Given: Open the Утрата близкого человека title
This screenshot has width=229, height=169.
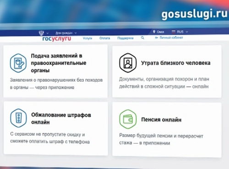Looking at the screenshot, I should (176, 63).
